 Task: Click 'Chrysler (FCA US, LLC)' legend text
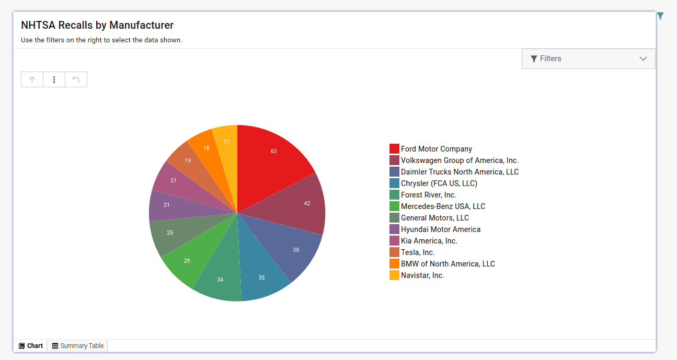(x=439, y=183)
